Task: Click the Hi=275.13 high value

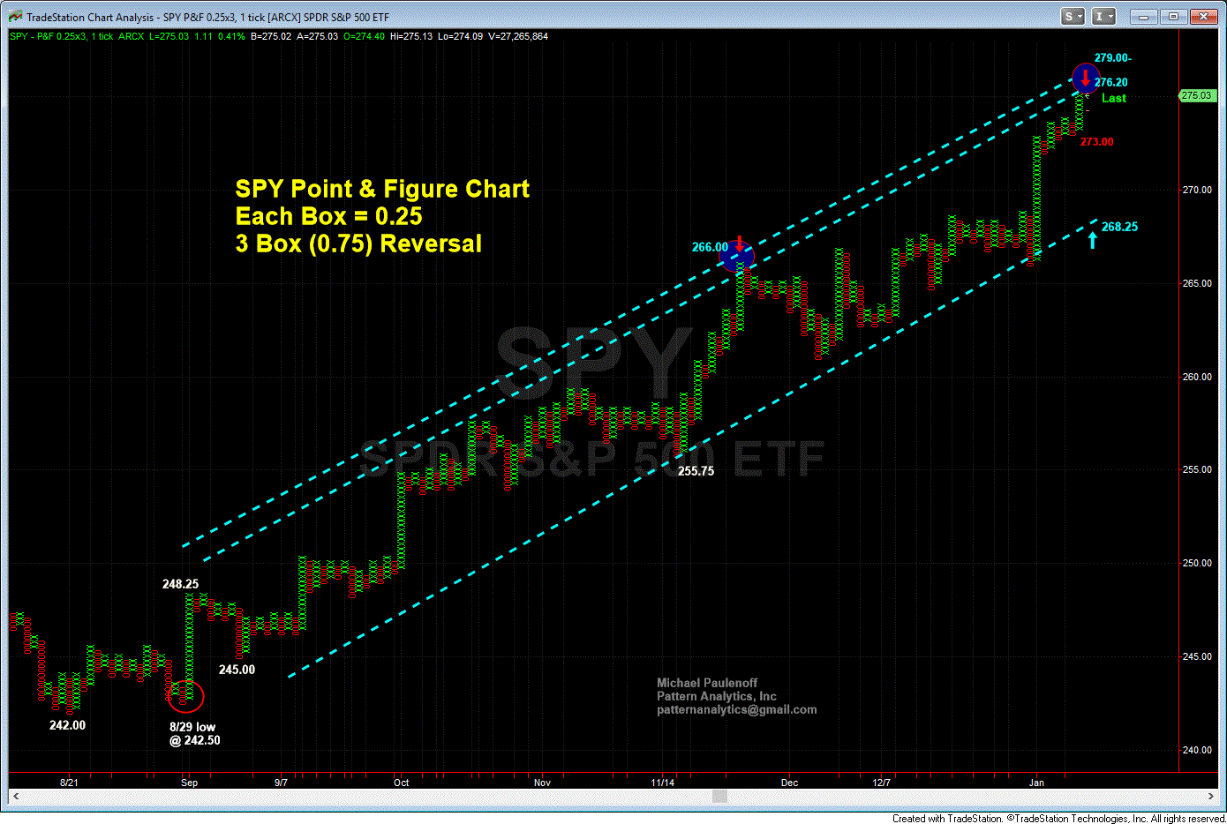Action: tap(411, 36)
